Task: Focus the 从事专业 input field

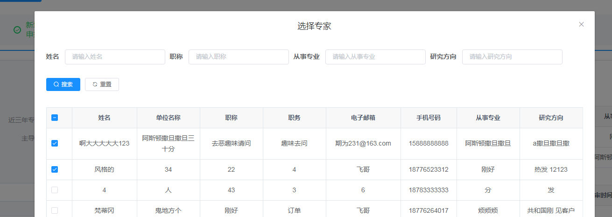Action: click(375, 57)
